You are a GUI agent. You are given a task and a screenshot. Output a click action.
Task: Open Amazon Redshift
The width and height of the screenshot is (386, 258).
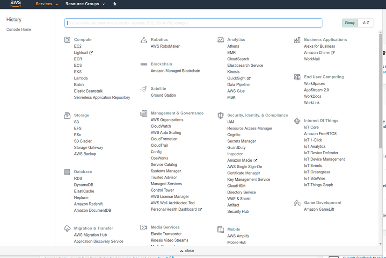[x=88, y=204]
